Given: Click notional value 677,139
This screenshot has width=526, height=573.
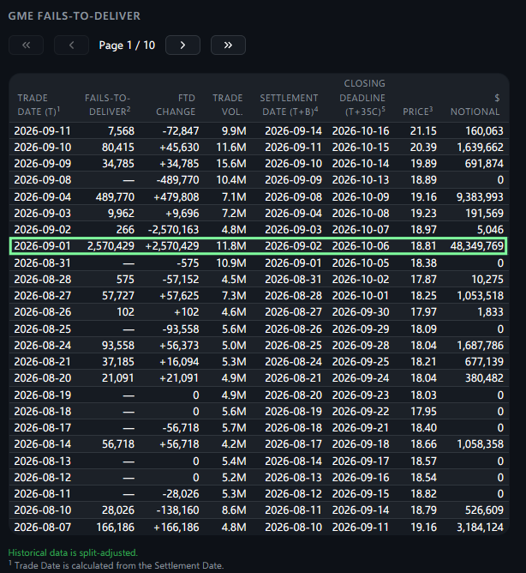Looking at the screenshot, I should 484,361.
